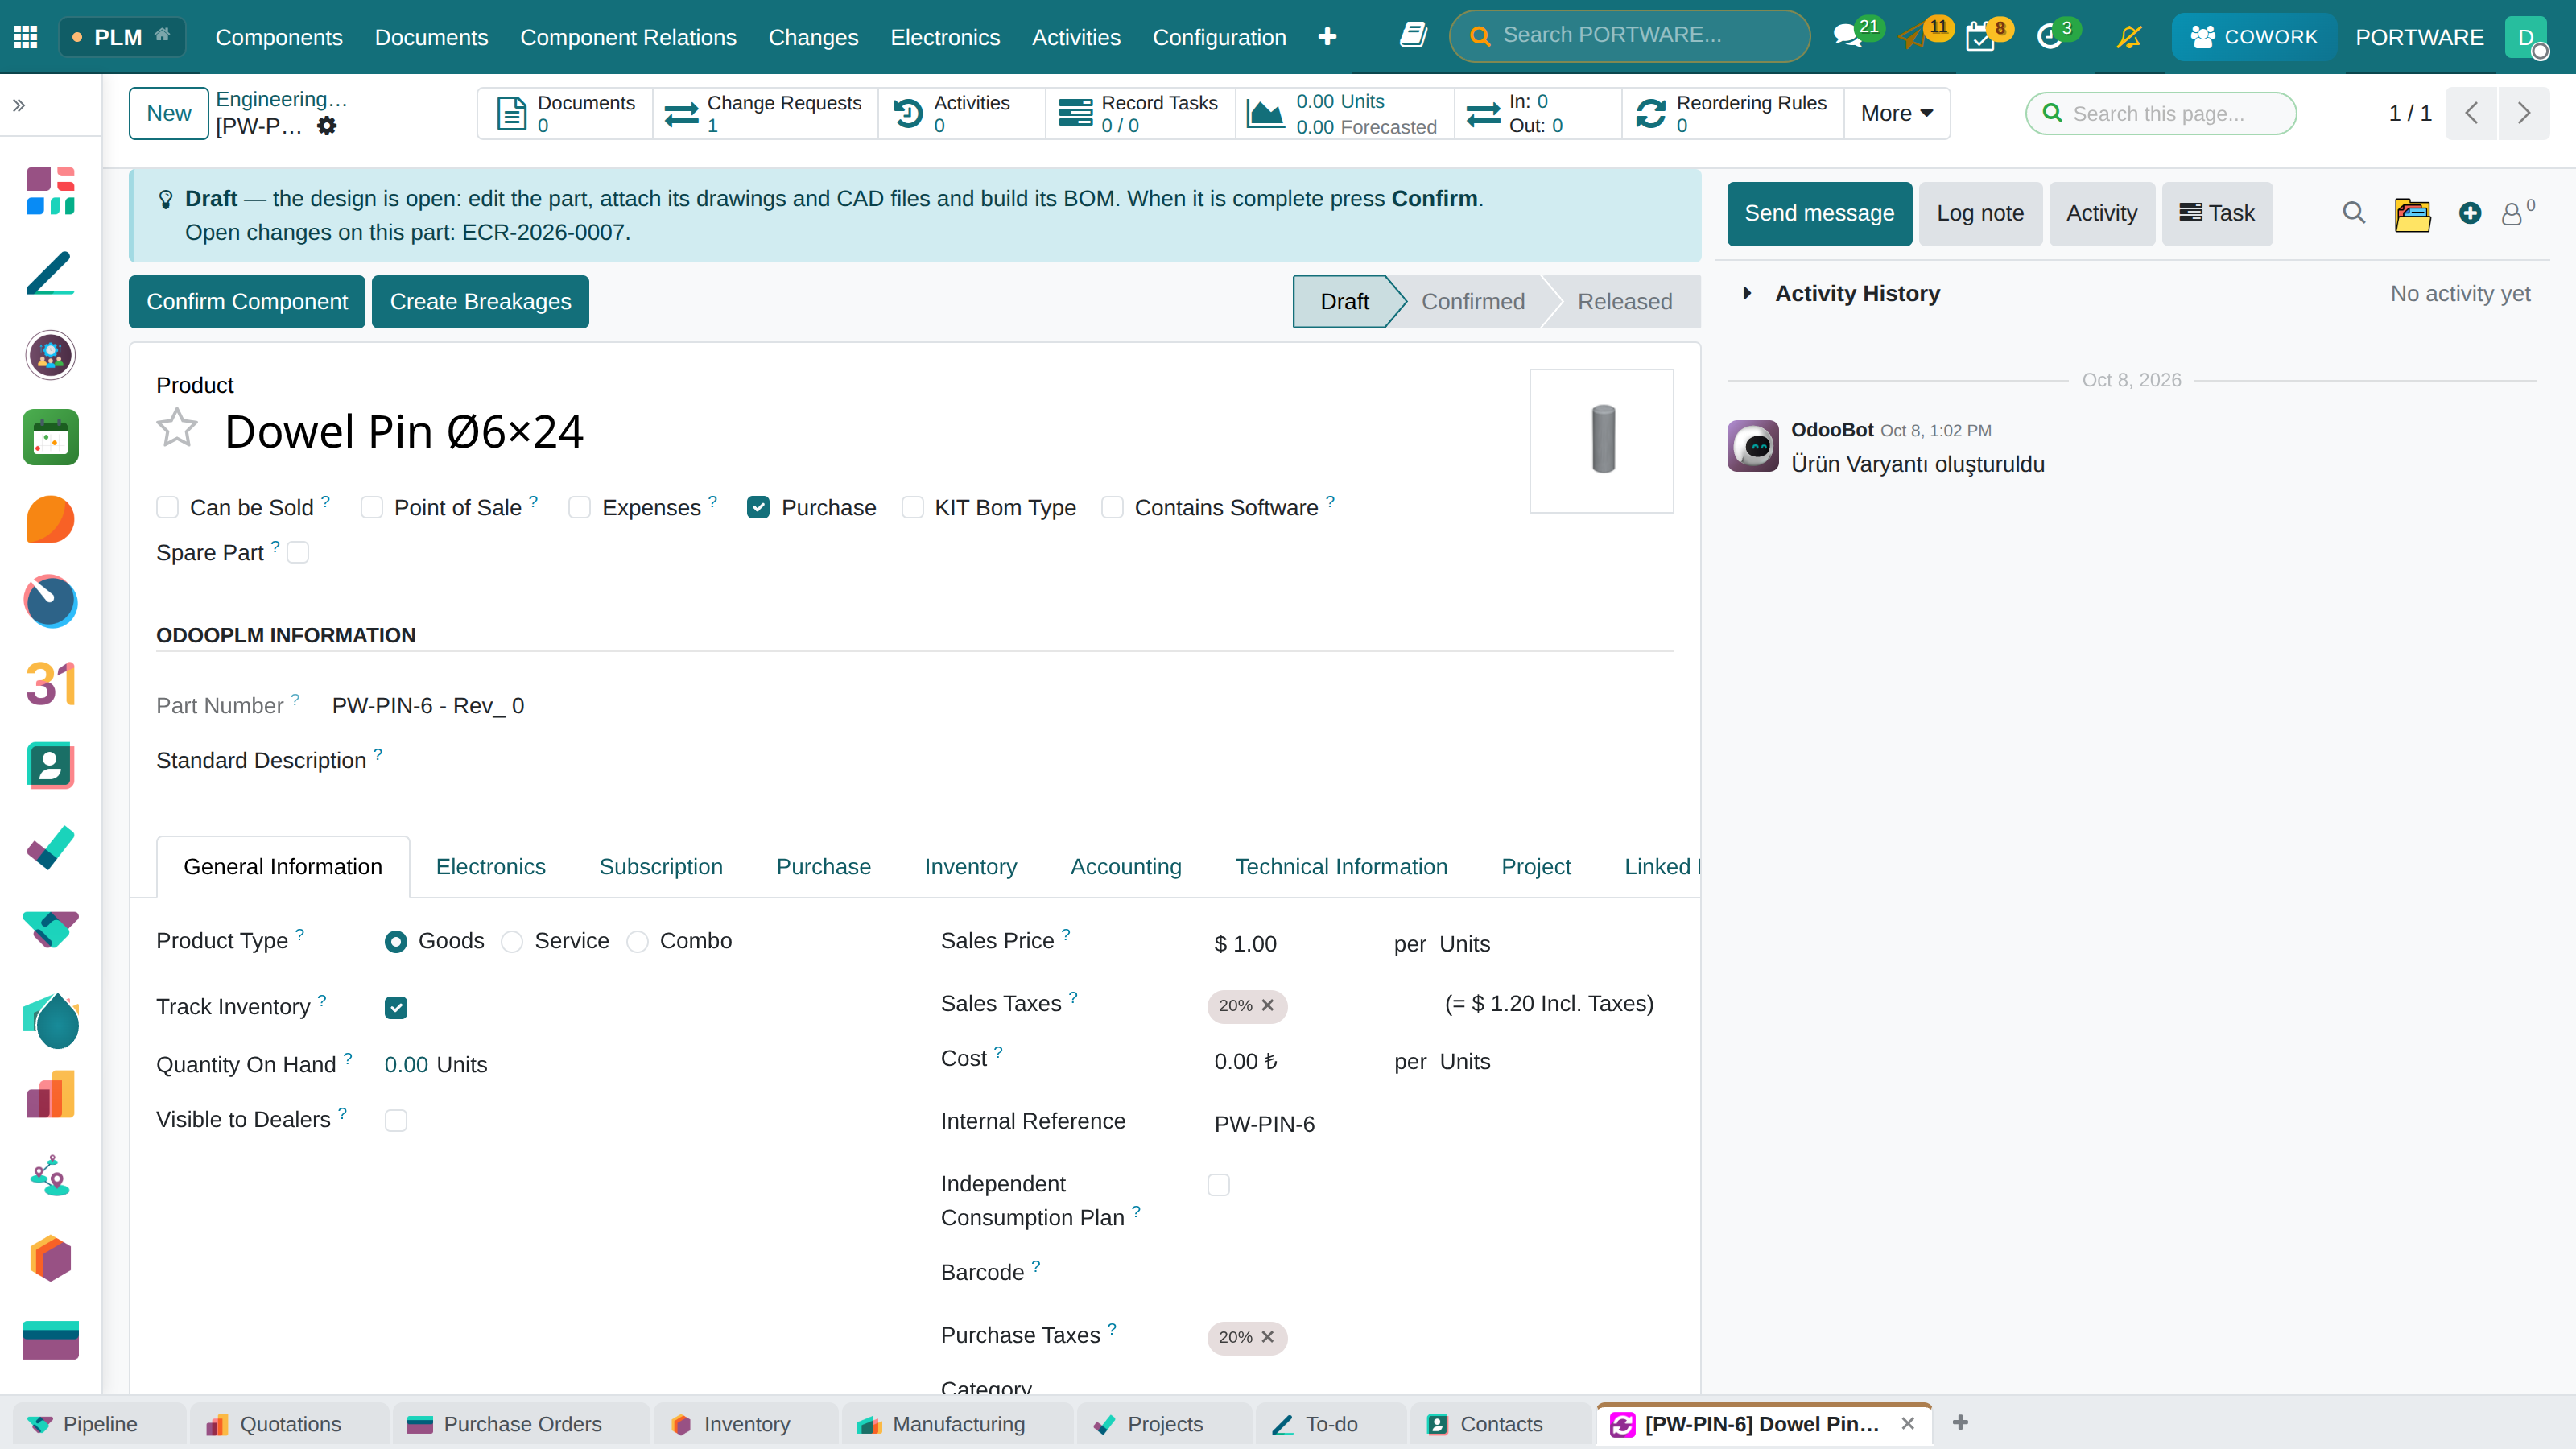Image resolution: width=2576 pixels, height=1449 pixels.
Task: Focus the Search this page field
Action: (x=2161, y=113)
